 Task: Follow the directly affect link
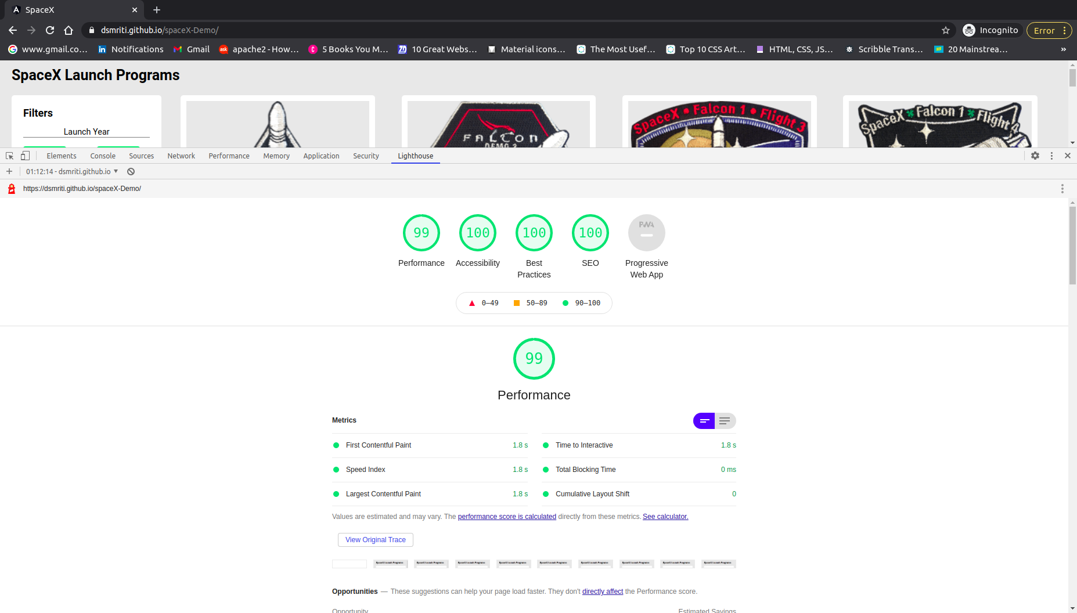point(603,592)
